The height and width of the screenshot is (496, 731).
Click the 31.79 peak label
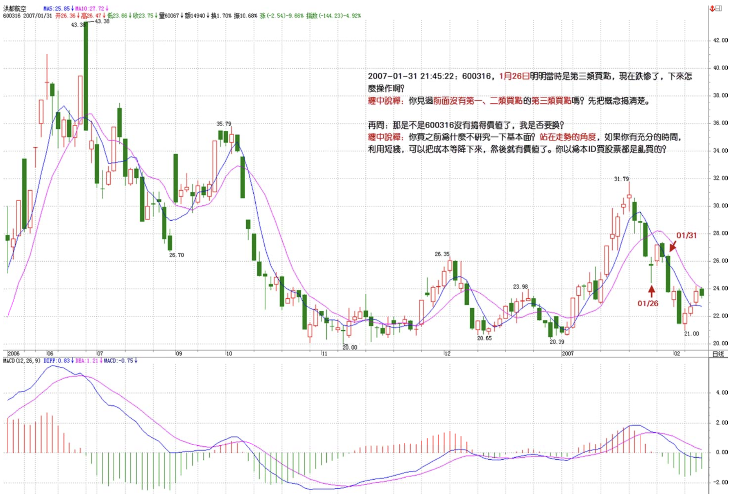click(x=621, y=179)
